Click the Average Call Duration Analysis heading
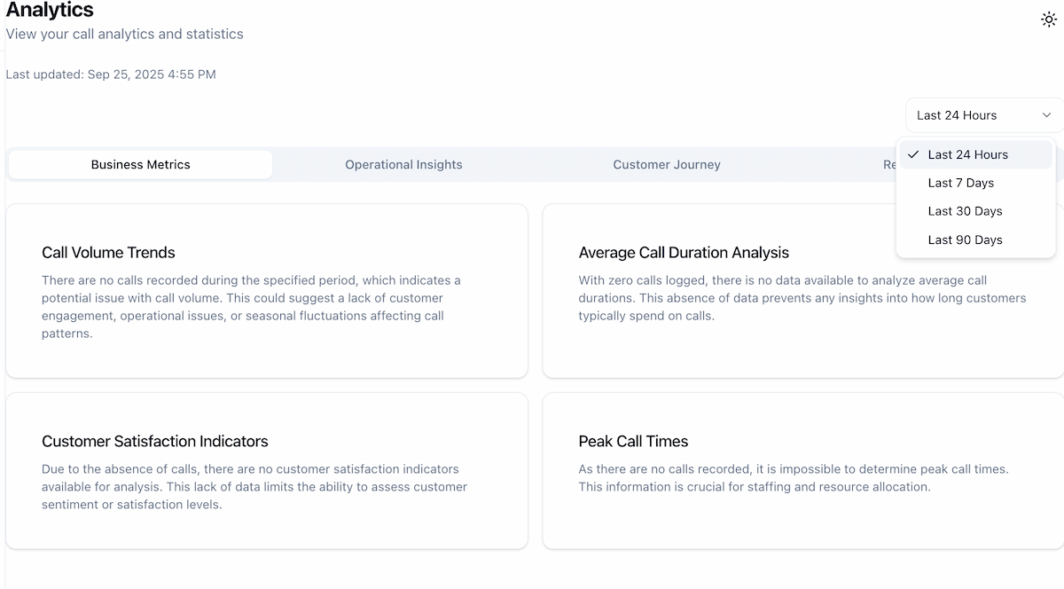Viewport: 1064px width, 589px height. 683,253
